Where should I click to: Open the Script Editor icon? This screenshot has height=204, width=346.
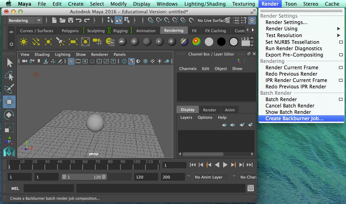pos(251,188)
